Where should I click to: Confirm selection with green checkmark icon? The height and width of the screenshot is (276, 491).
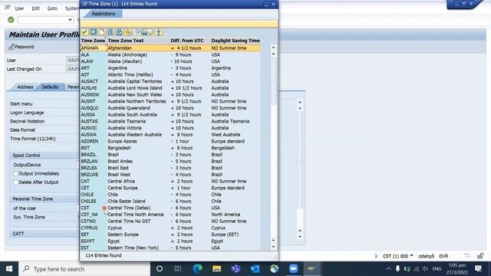pos(84,32)
